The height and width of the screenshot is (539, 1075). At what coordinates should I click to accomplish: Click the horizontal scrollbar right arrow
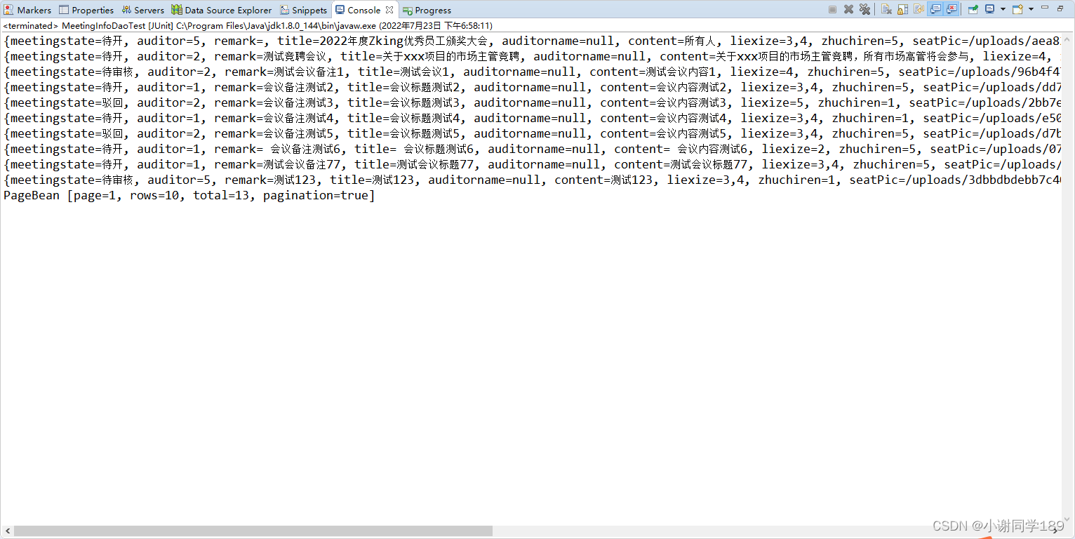pos(1056,531)
